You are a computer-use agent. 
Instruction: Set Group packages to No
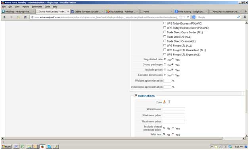(x=165, y=65)
